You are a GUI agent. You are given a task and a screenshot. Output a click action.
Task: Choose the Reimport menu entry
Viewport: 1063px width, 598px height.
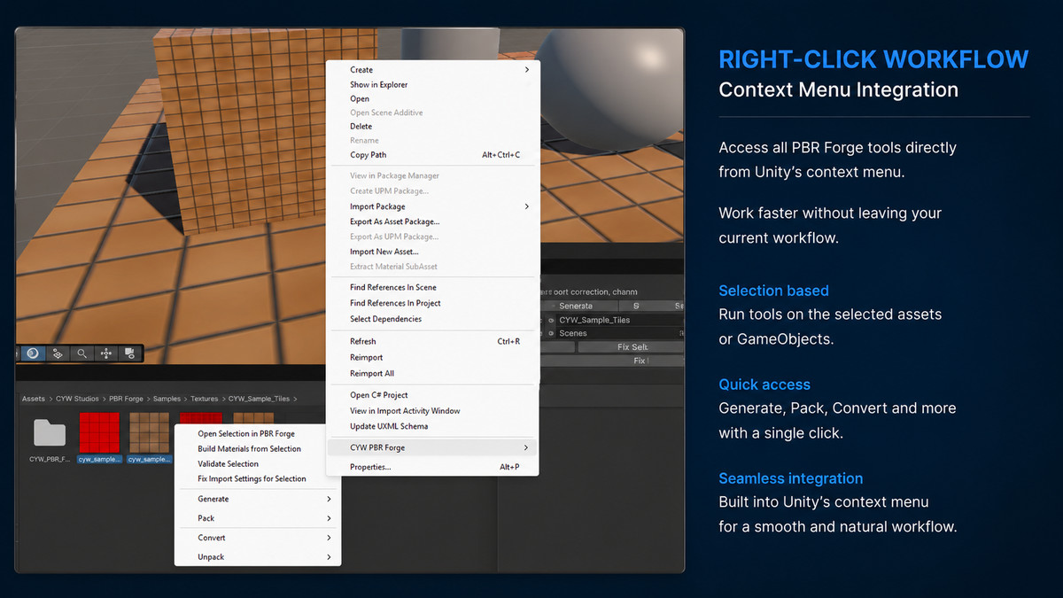(367, 358)
